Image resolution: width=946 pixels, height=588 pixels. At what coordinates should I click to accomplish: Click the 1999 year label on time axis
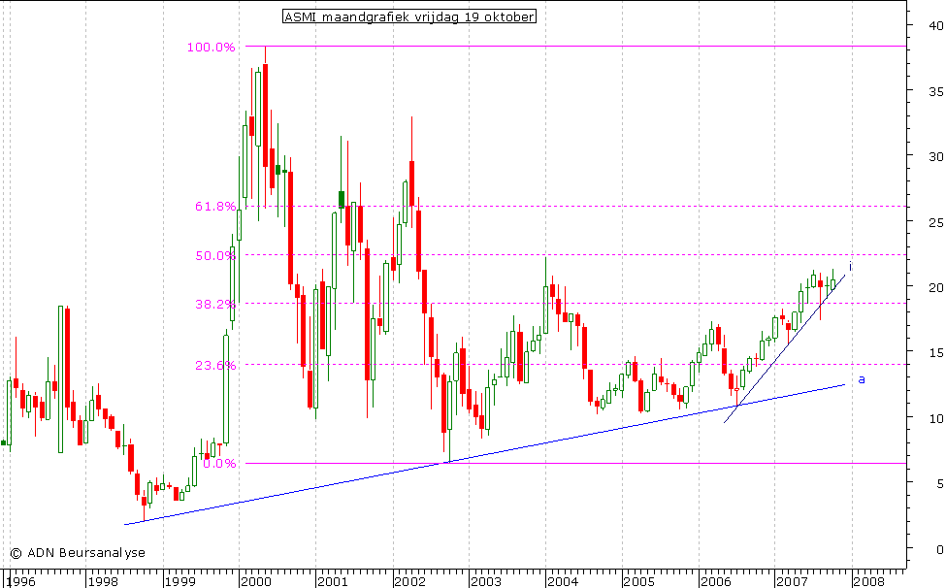click(179, 581)
